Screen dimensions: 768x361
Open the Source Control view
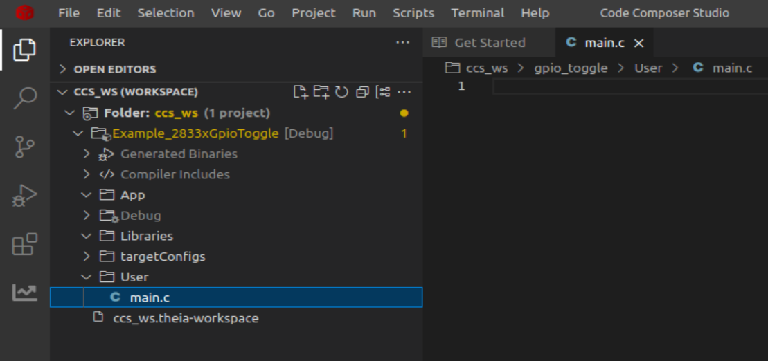point(24,147)
